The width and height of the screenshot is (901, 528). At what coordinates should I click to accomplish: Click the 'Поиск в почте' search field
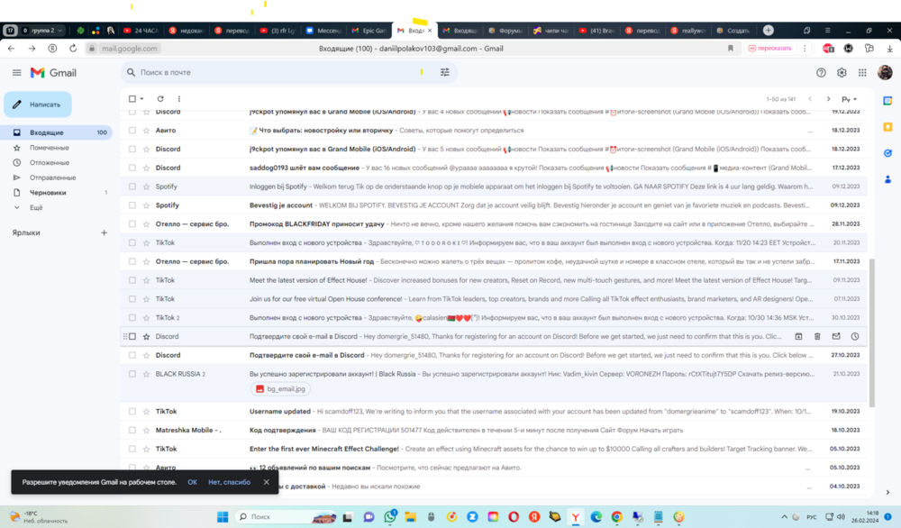(276, 72)
